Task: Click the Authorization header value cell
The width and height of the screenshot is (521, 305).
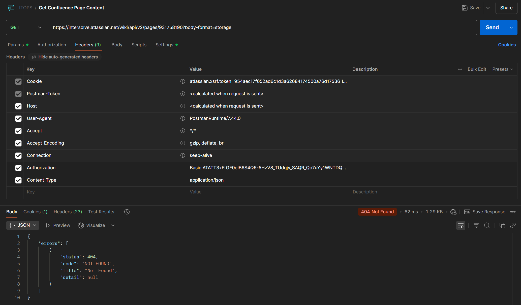Action: (x=268, y=168)
